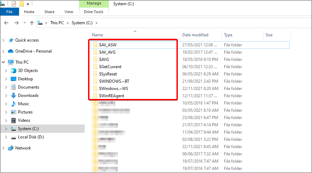
Task: Open Music note icon in sidebar
Action: 14,104
